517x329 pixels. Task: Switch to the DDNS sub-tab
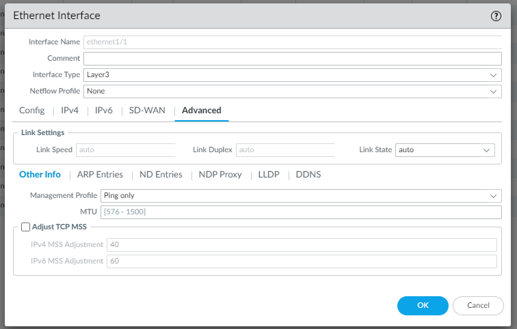tap(308, 175)
